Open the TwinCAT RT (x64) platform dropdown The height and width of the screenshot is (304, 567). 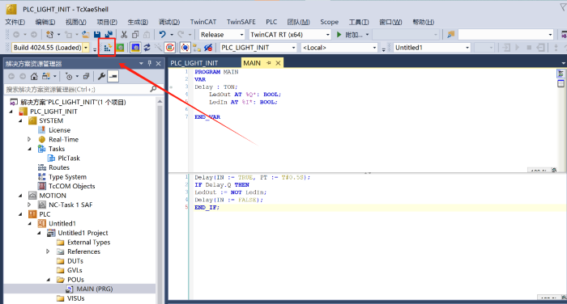point(327,35)
